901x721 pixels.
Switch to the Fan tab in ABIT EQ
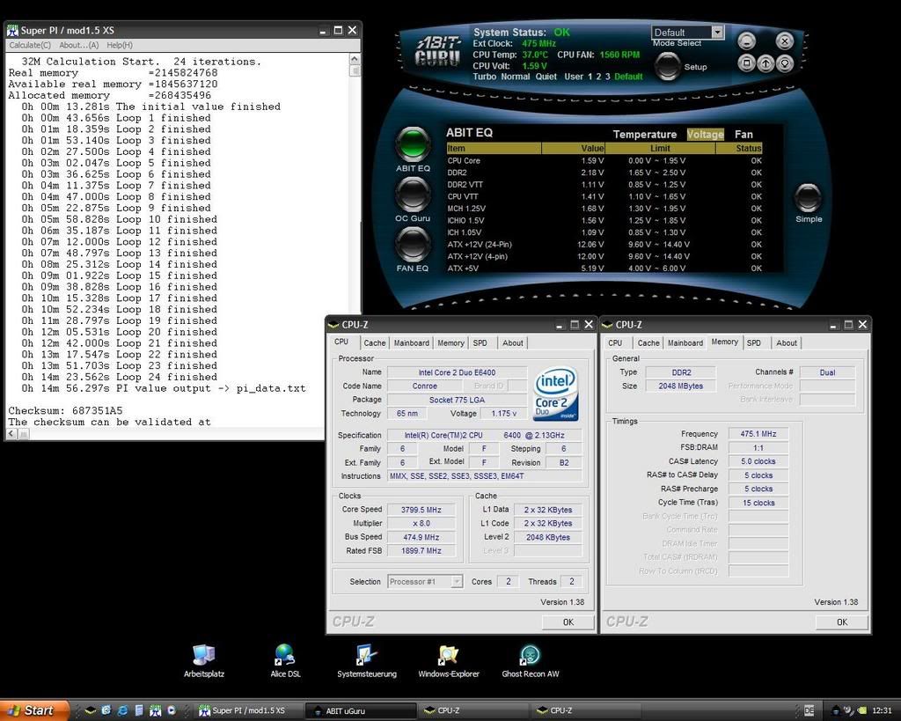coord(744,135)
